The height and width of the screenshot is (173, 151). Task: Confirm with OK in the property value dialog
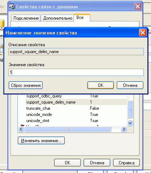click(x=100, y=85)
